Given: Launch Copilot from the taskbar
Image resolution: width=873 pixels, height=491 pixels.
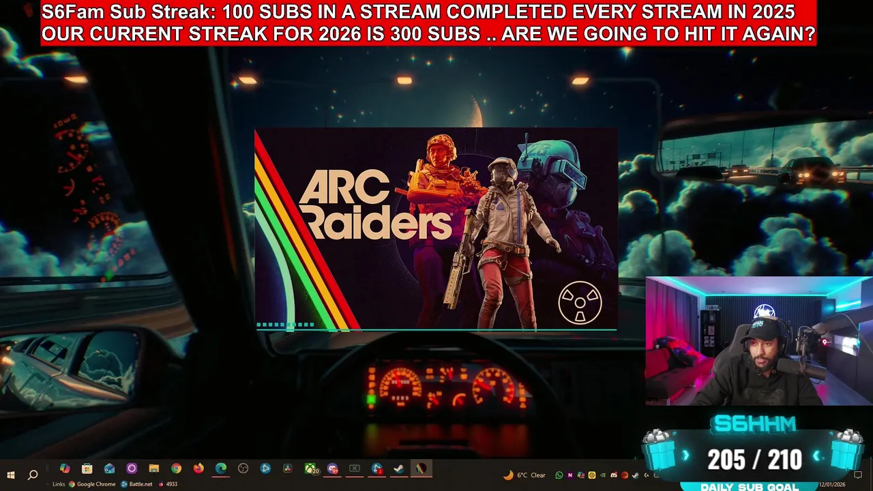Looking at the screenshot, I should [x=65, y=468].
